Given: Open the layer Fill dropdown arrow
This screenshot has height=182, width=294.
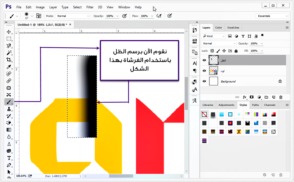Looking at the screenshot, I should (x=262, y=51).
